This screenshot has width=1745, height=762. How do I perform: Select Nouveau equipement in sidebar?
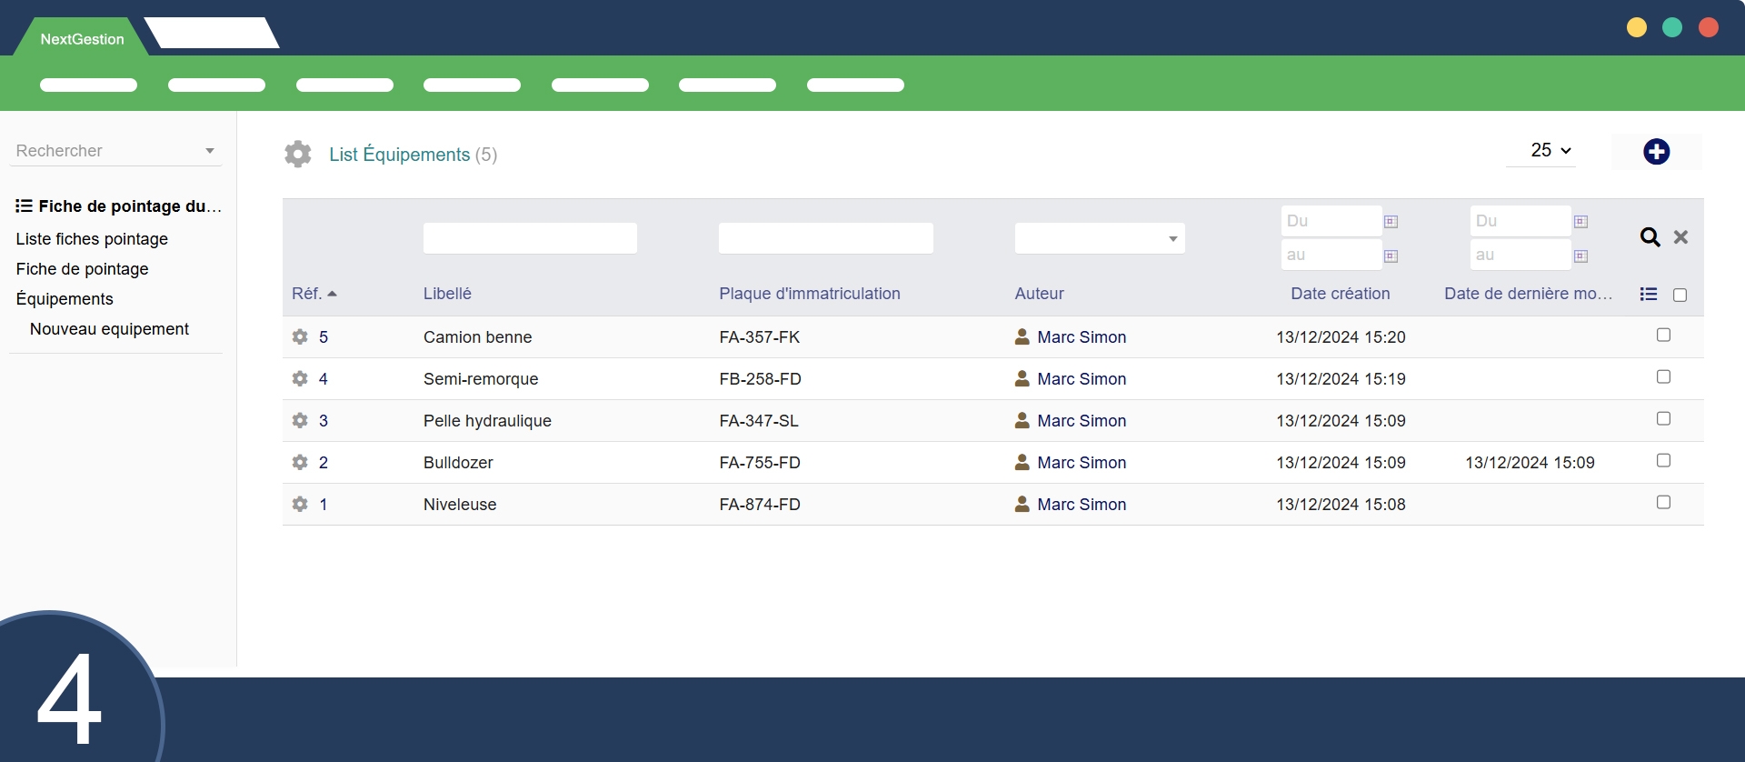click(x=109, y=329)
